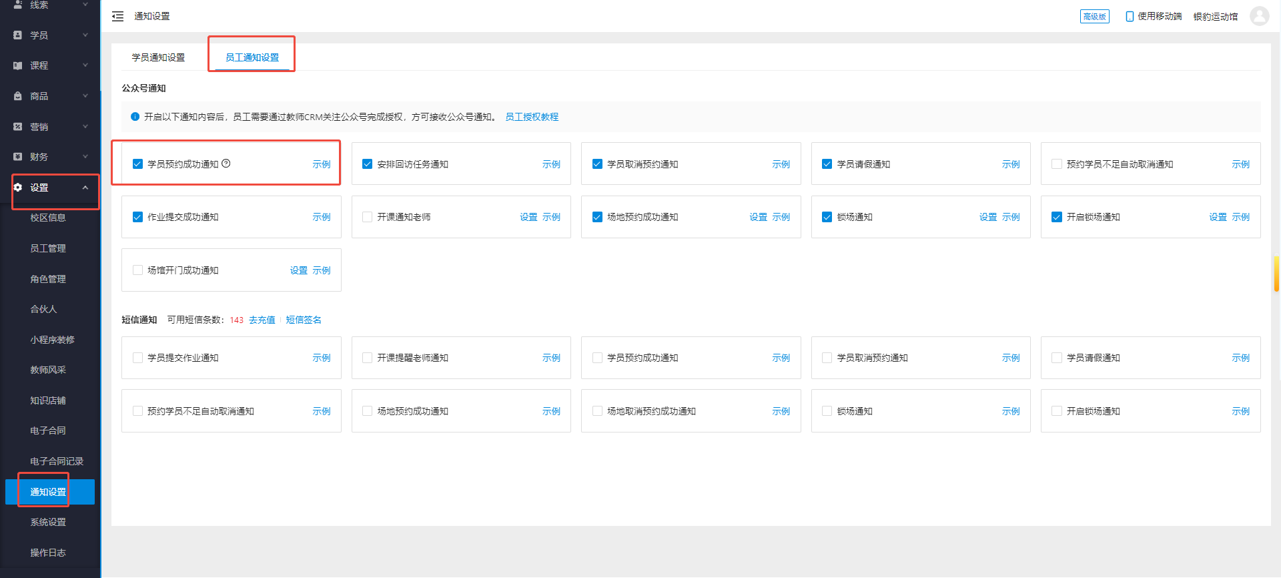Click 设置 for 场地预约成功通知

[x=759, y=217]
